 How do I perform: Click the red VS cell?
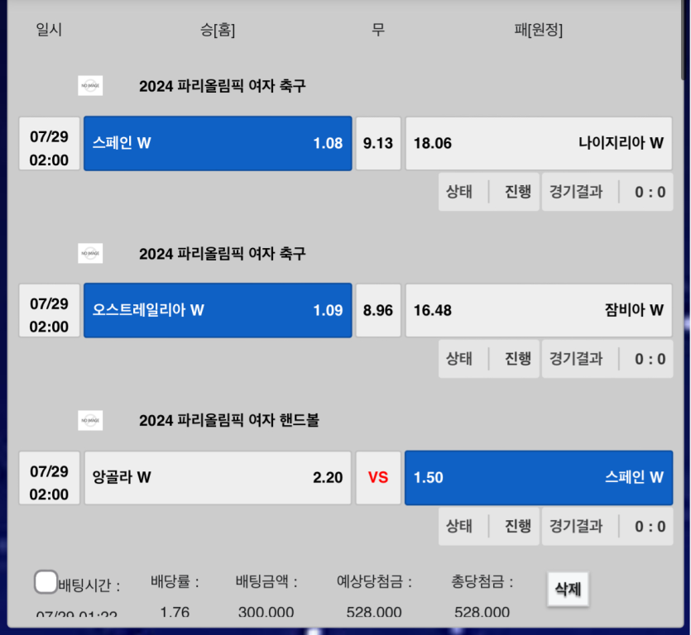(x=378, y=477)
